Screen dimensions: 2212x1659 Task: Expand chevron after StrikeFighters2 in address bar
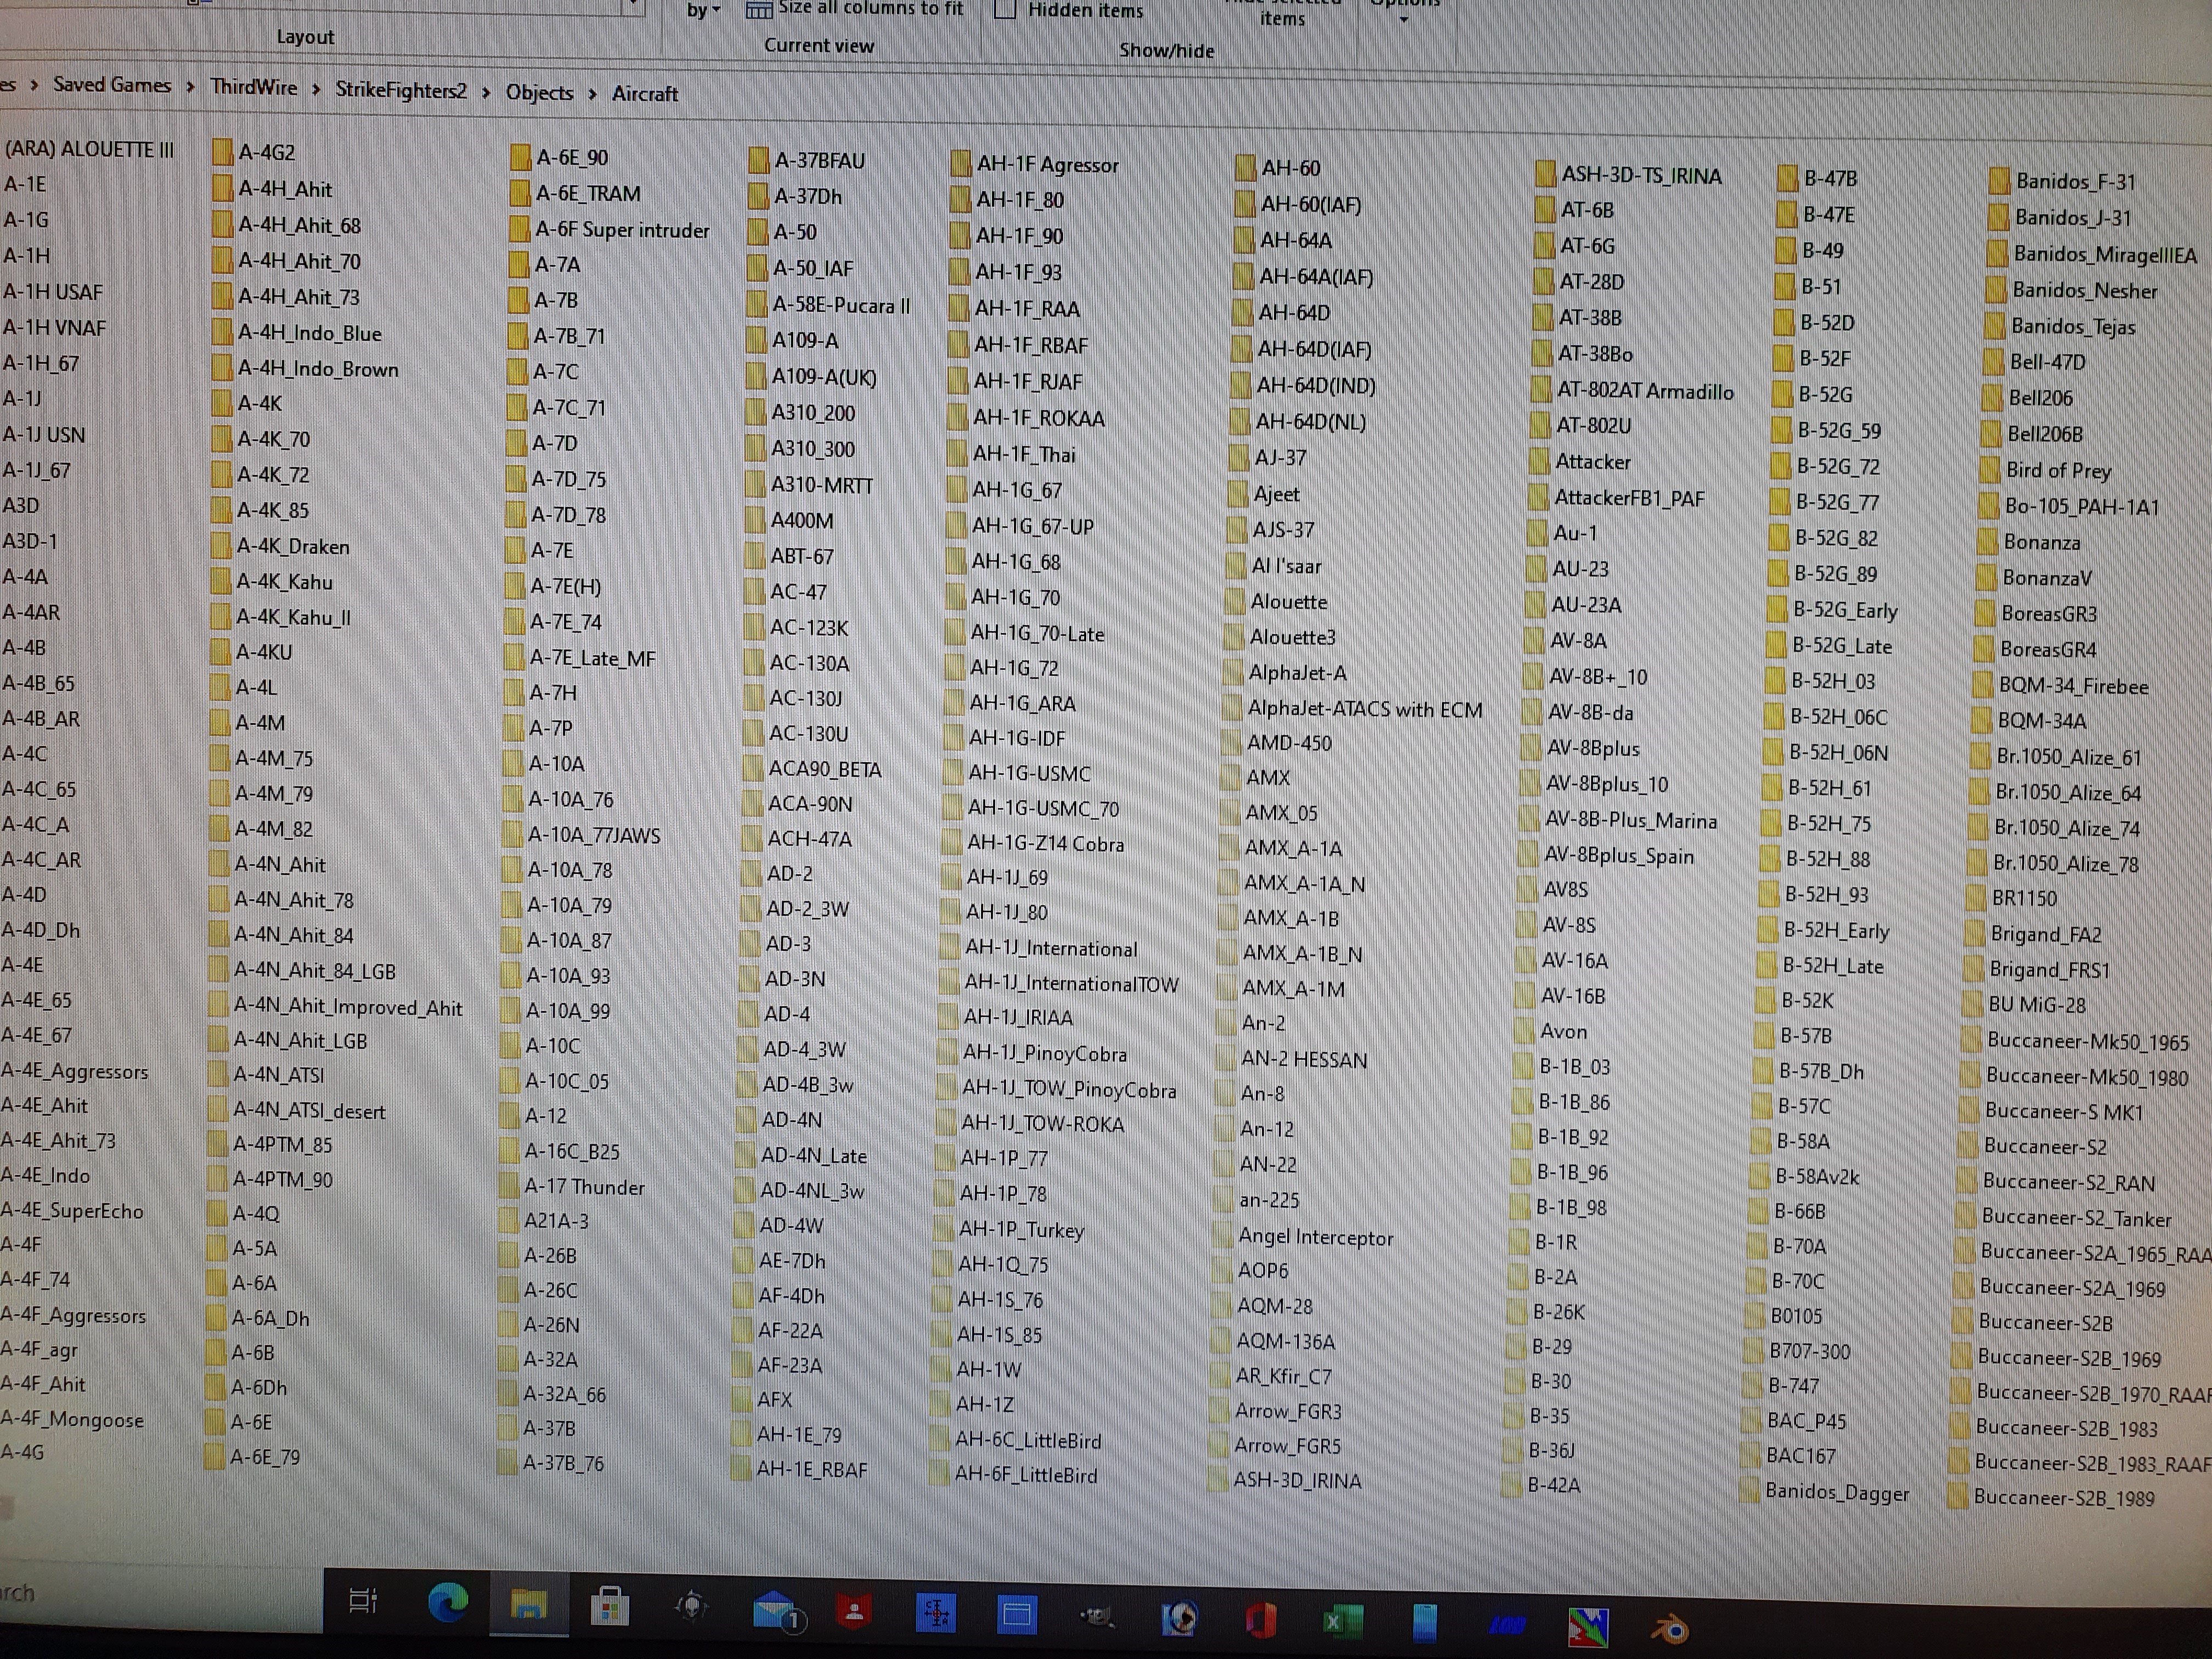pyautogui.click(x=486, y=92)
